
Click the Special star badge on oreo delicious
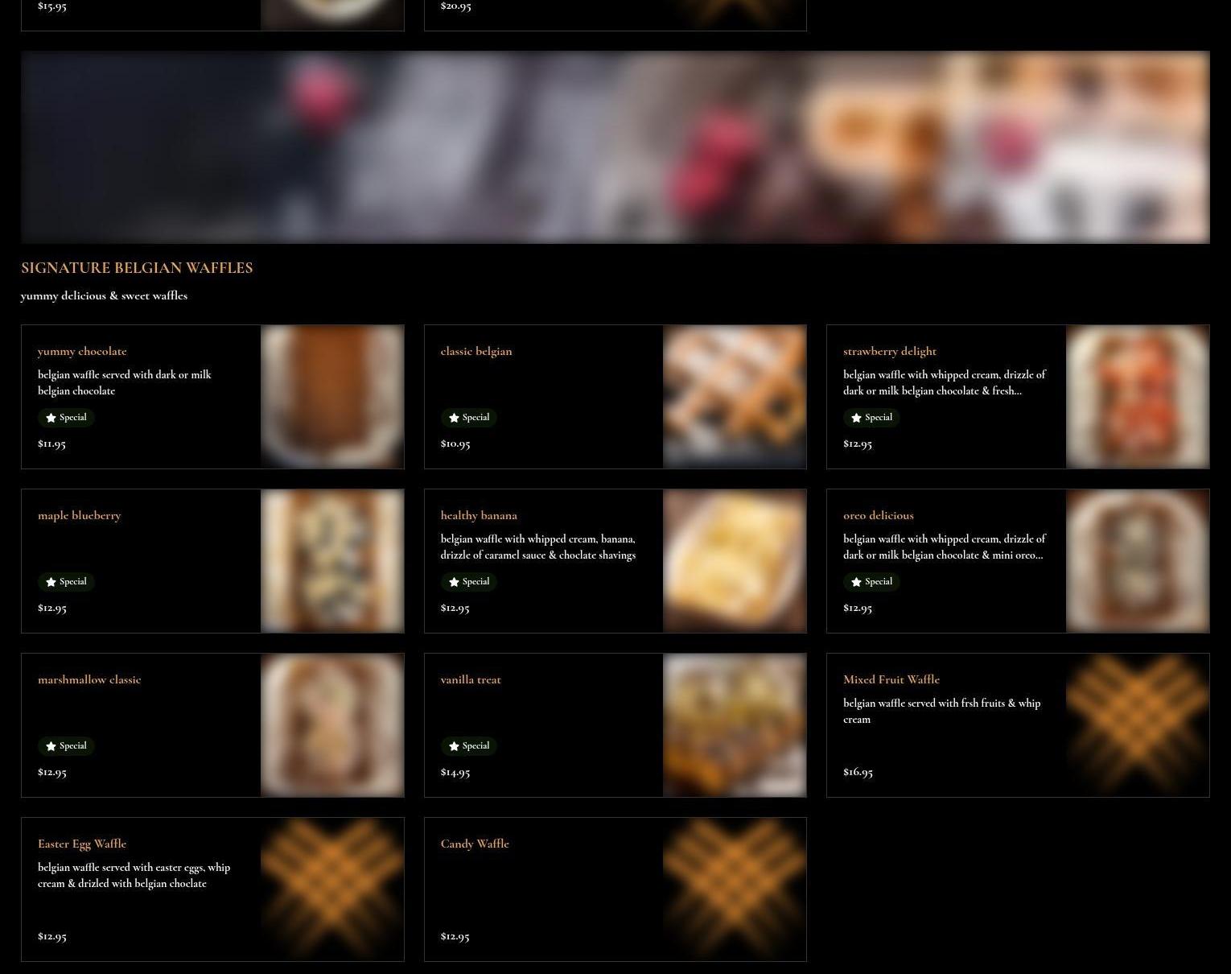tap(871, 582)
